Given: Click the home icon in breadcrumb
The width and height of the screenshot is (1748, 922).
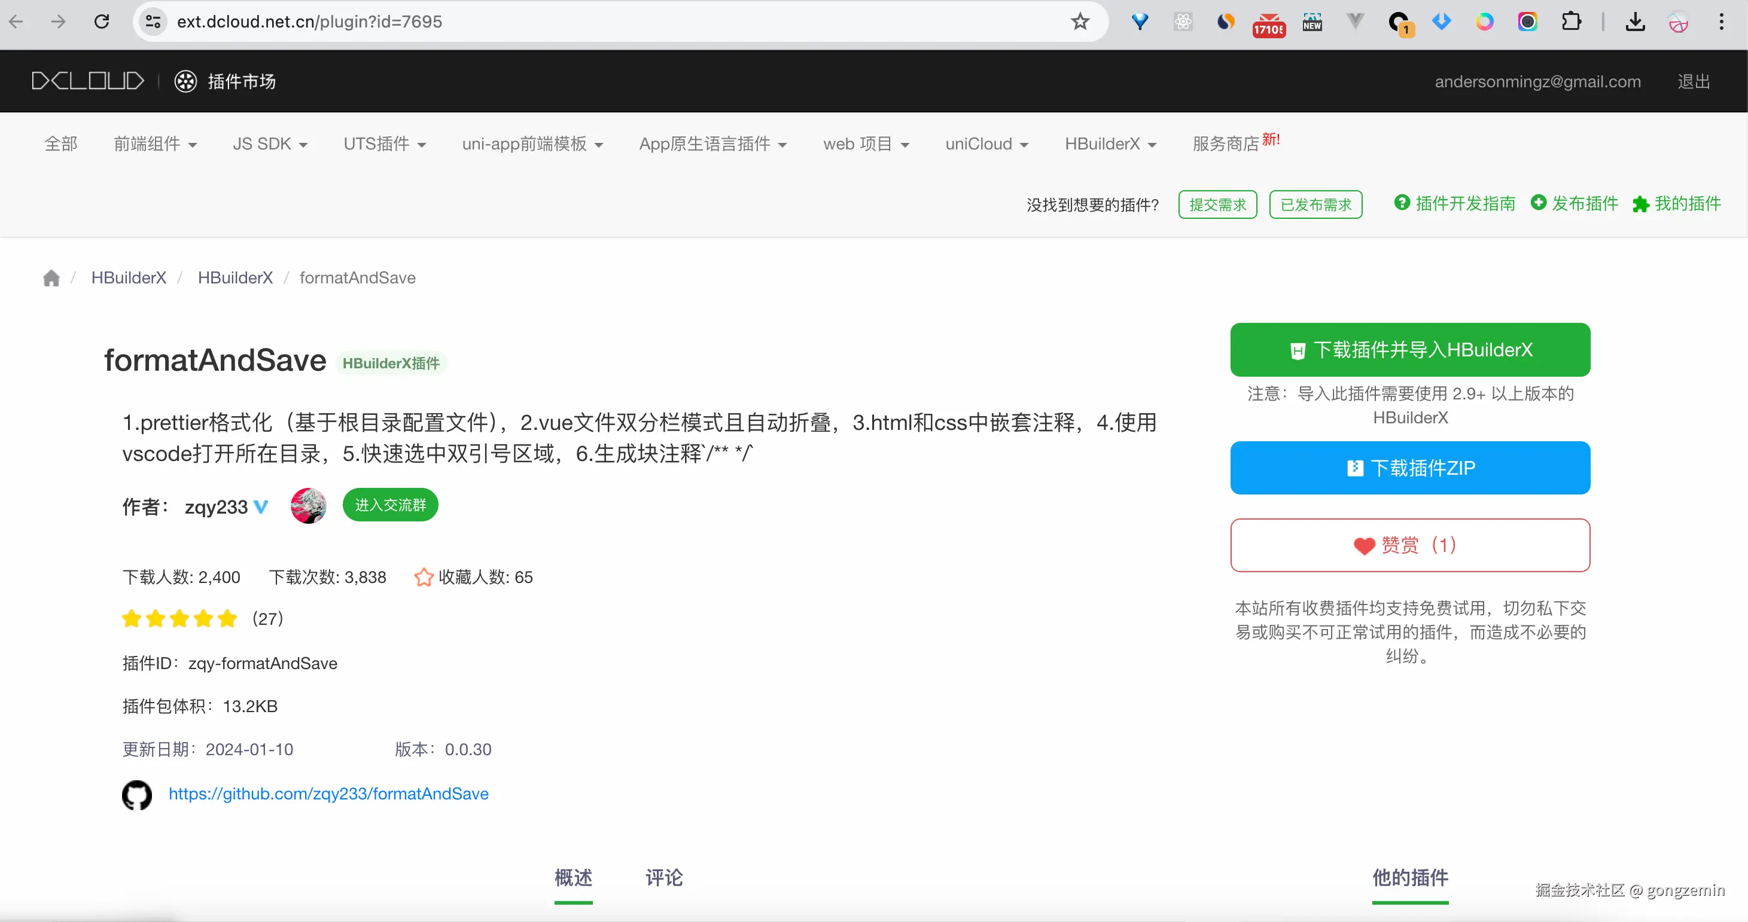Looking at the screenshot, I should click(x=51, y=278).
